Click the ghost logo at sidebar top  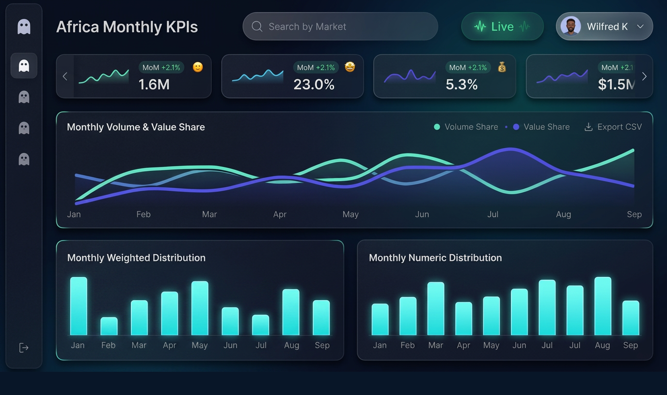(x=24, y=27)
